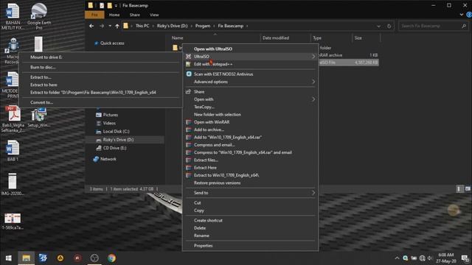
Task: Click the Search Fix Basecamp field
Action: (x=433, y=26)
